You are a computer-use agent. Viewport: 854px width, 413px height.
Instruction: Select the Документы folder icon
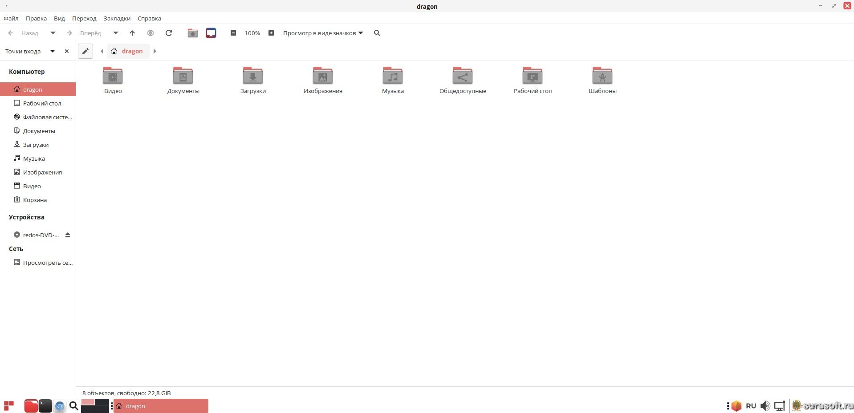coord(183,75)
